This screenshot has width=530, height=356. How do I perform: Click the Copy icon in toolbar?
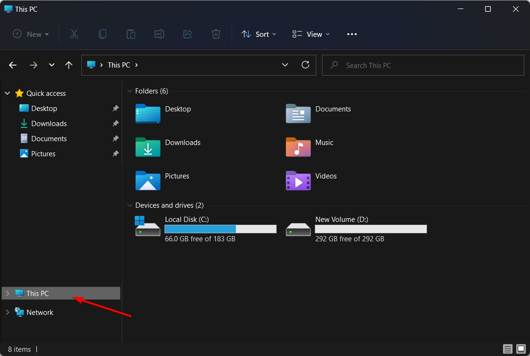(103, 34)
